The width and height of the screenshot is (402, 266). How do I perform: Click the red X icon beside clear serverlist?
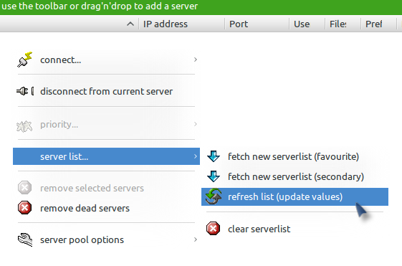coord(213,228)
